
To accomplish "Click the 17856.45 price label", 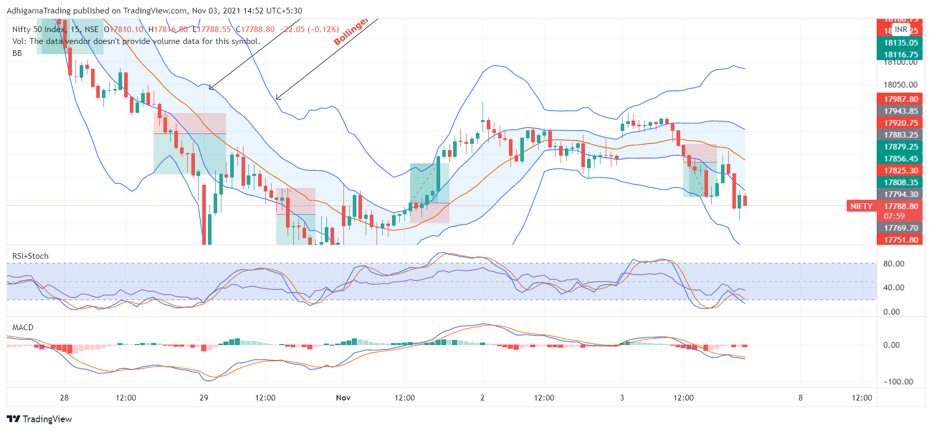I will 900,159.
